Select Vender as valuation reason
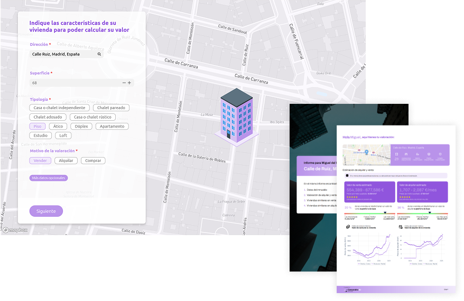464x301 pixels. [x=40, y=161]
